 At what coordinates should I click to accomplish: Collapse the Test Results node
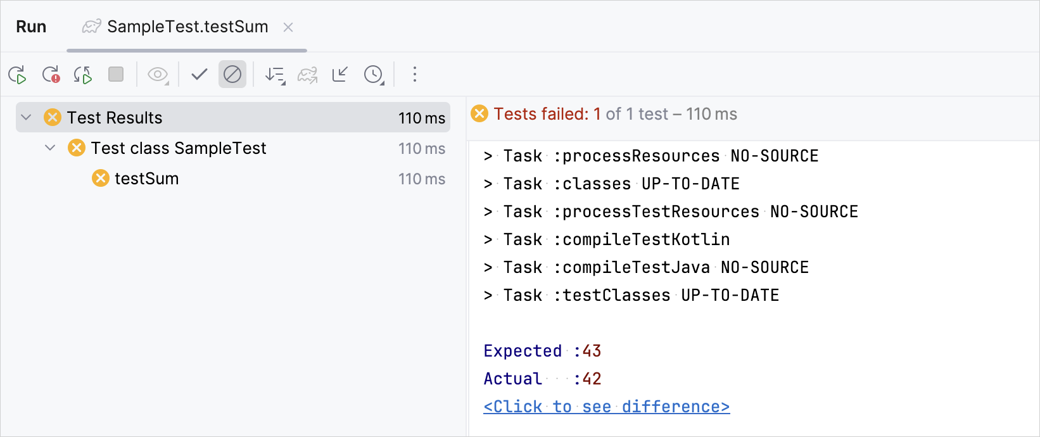click(27, 117)
